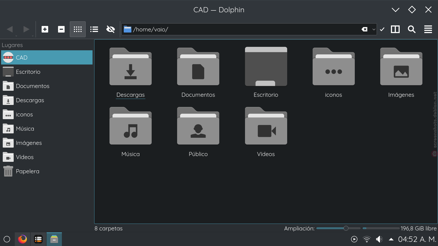Viewport: 438px width, 246px height.
Task: Select the Imágenes folder icon
Action: coord(401,66)
